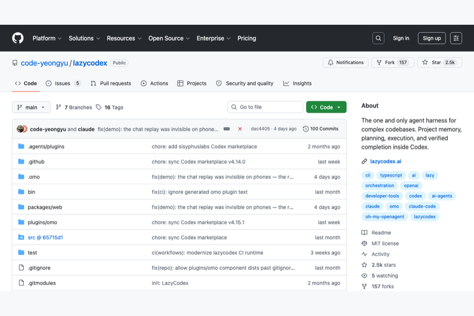
Task: Switch to the Projects tab
Action: 192,83
